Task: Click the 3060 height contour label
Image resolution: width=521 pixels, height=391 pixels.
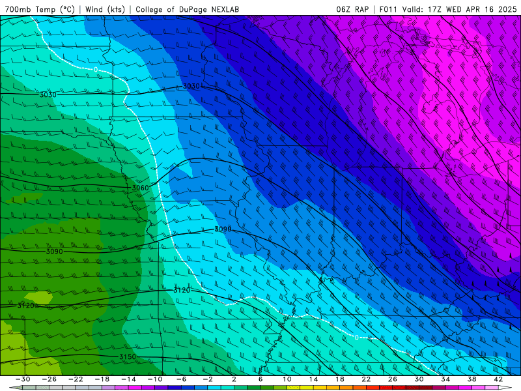Action: tap(140, 188)
